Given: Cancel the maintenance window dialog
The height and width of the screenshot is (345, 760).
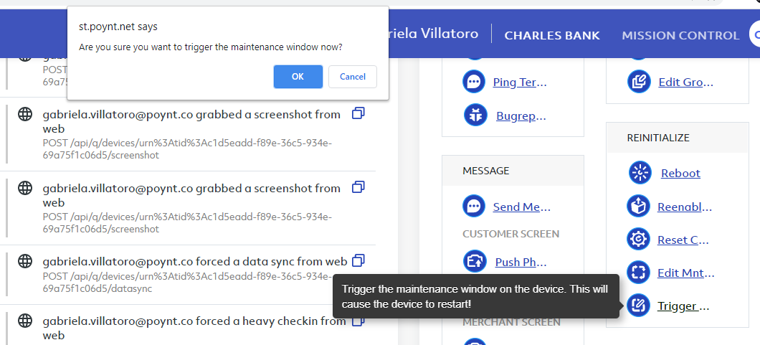Looking at the screenshot, I should [x=352, y=77].
